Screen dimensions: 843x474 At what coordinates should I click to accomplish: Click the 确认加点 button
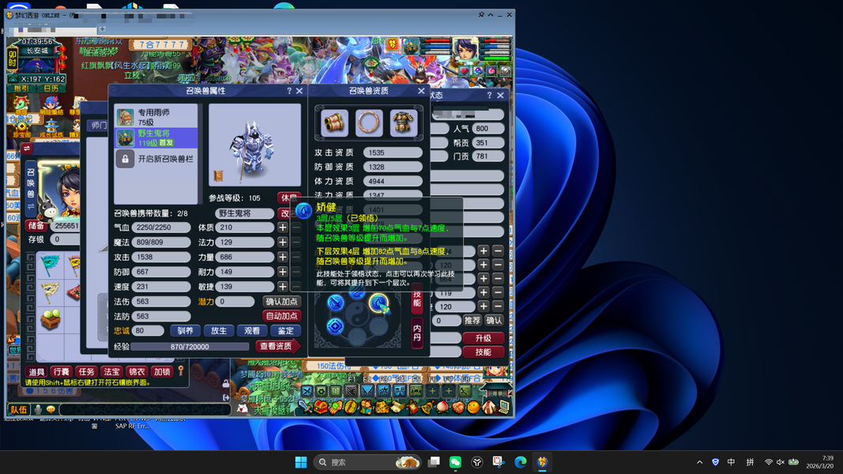tap(282, 302)
